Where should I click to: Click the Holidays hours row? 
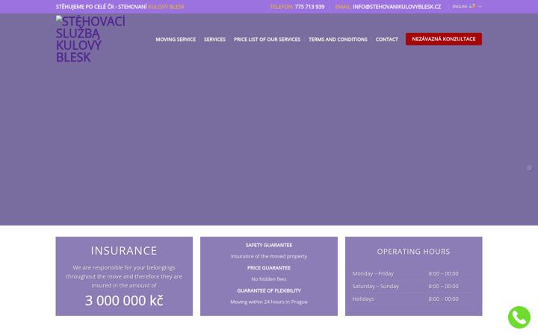pos(413,299)
